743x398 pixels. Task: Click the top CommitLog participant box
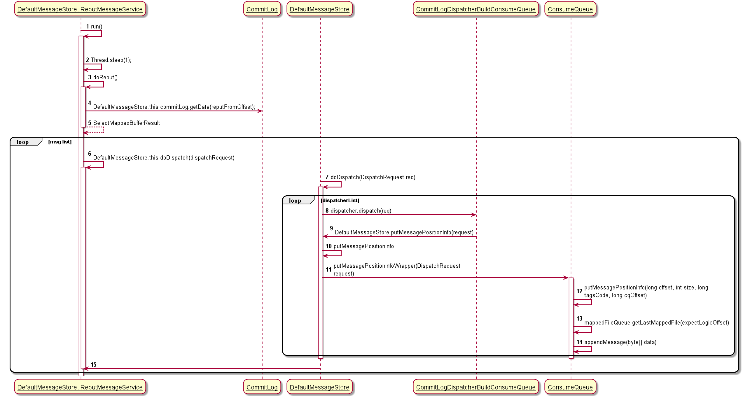point(262,9)
